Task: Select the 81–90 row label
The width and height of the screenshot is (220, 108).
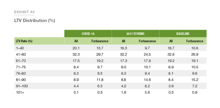Action: [21, 80]
